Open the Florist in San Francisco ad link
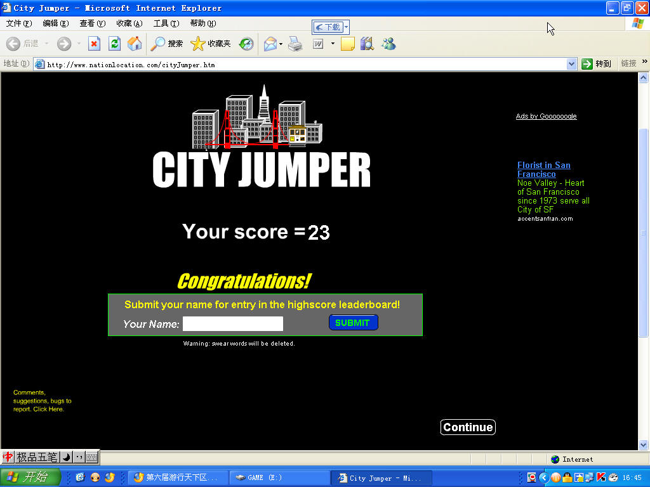The height and width of the screenshot is (487, 650). pos(543,169)
